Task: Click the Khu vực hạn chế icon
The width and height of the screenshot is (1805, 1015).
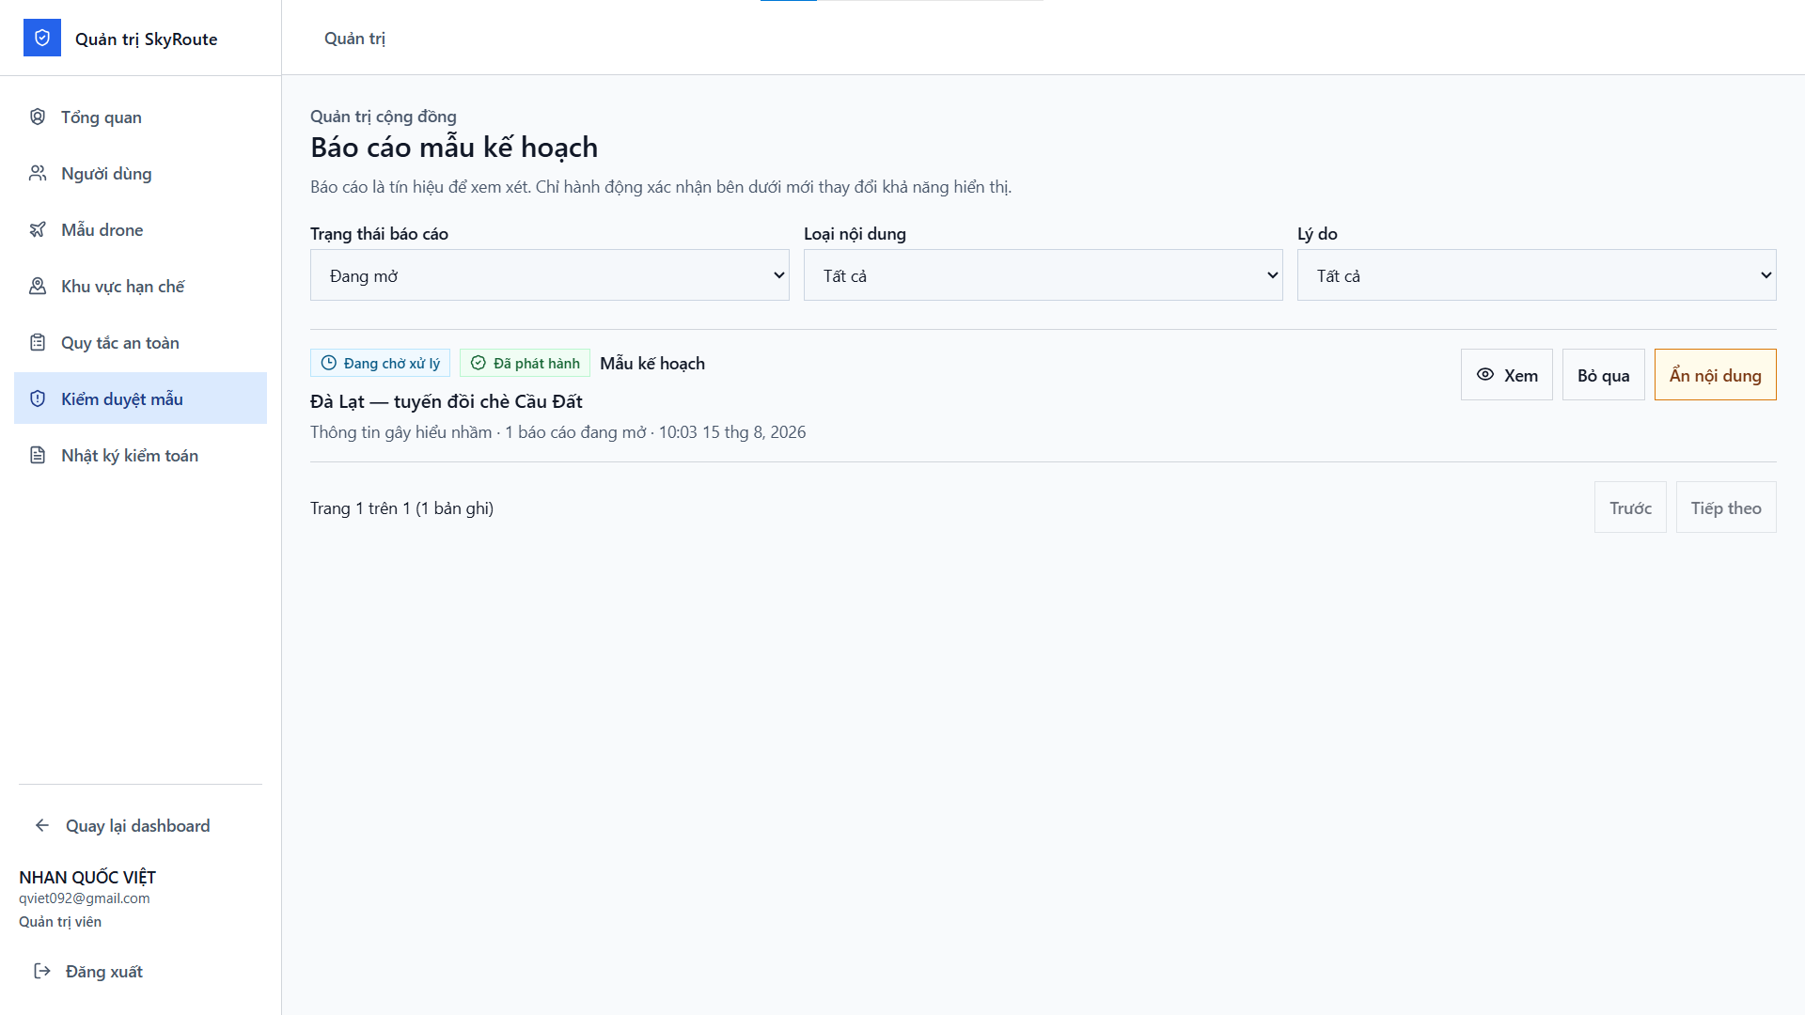Action: (x=38, y=286)
